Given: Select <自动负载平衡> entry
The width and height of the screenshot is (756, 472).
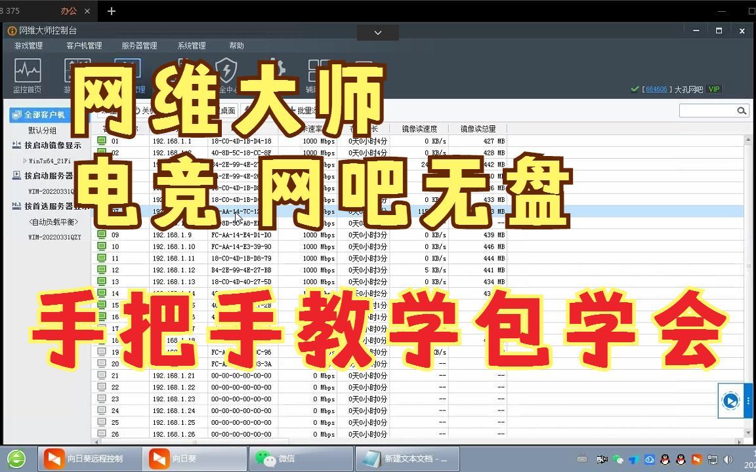Looking at the screenshot, I should [53, 222].
